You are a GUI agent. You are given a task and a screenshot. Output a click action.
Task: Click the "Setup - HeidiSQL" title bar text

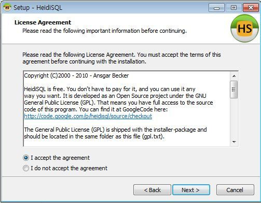pyautogui.click(x=38, y=8)
